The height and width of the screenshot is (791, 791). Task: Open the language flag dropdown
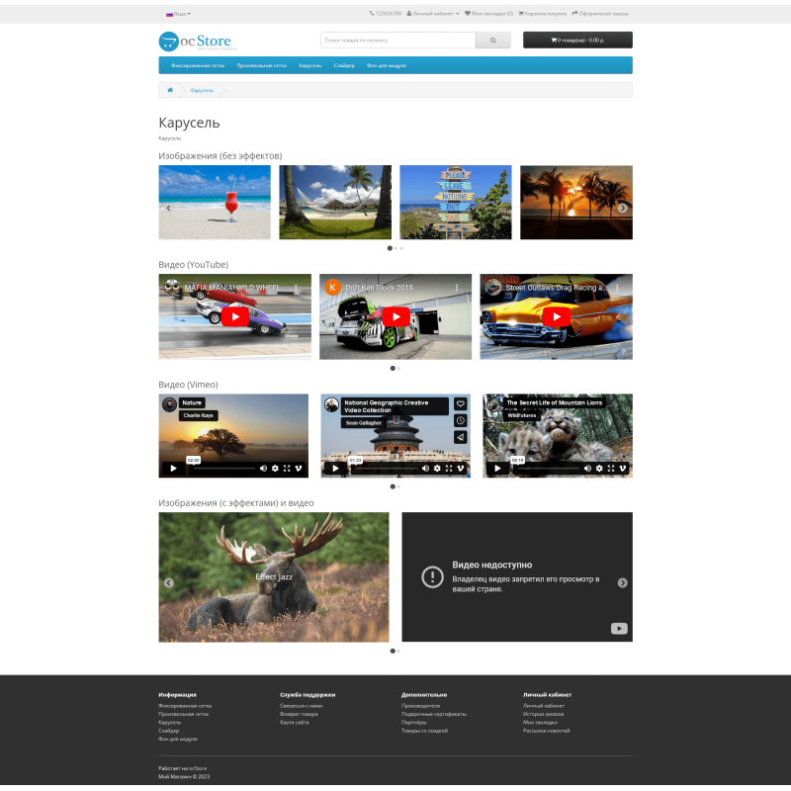pyautogui.click(x=170, y=13)
